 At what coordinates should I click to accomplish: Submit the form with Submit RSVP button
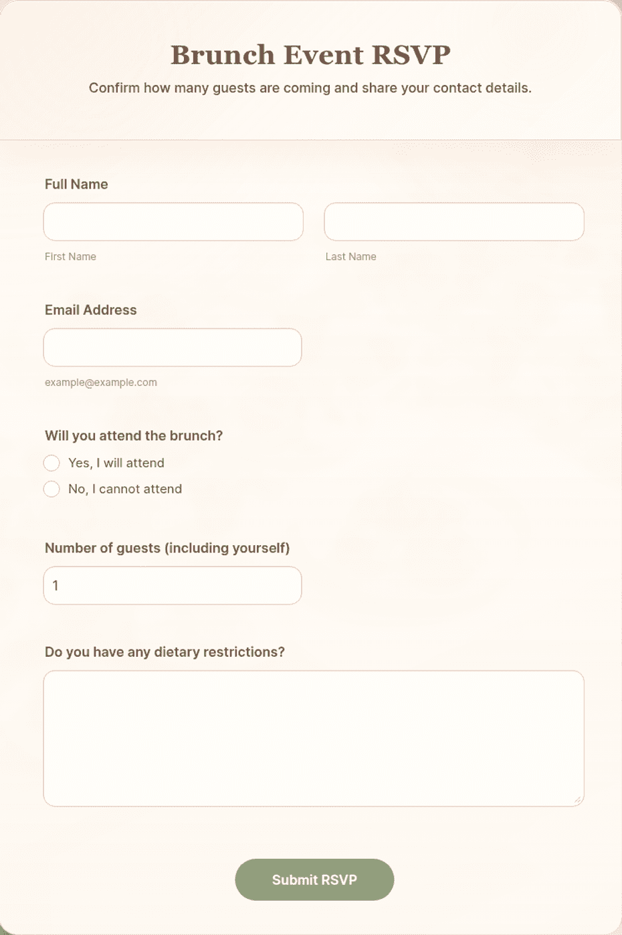pyautogui.click(x=314, y=879)
